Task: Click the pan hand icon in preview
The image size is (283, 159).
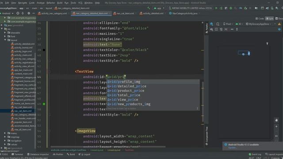Action: [276, 120]
